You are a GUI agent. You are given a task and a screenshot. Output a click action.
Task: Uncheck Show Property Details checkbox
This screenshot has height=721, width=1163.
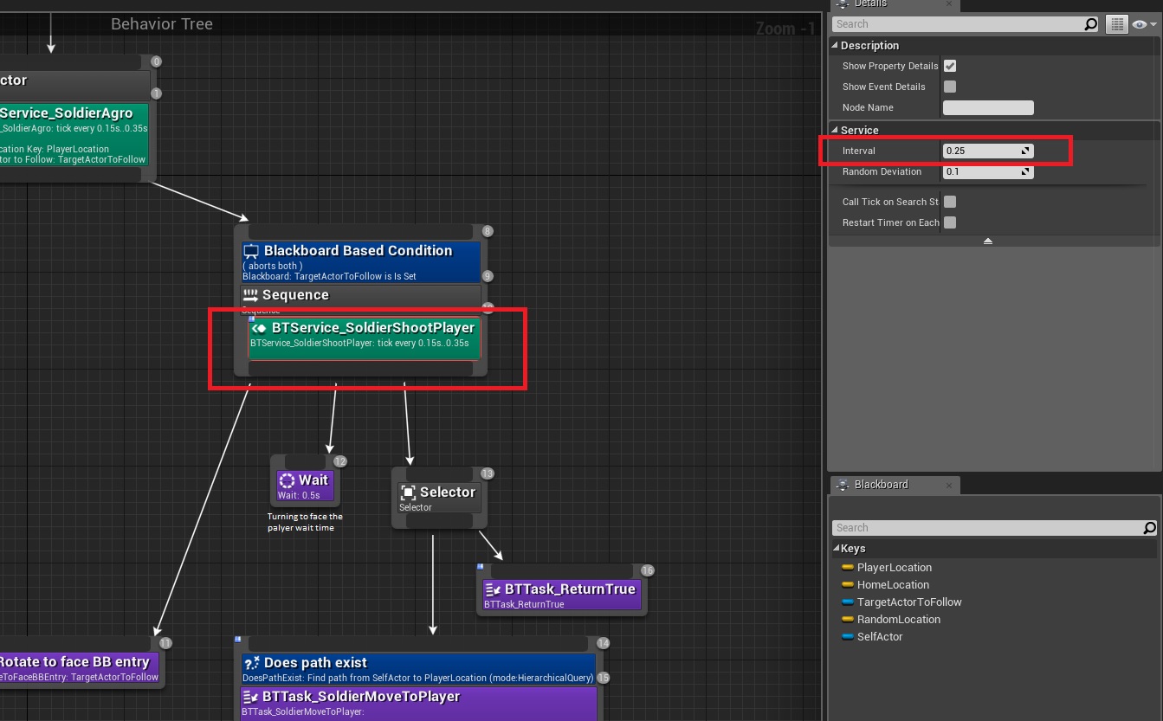[950, 66]
